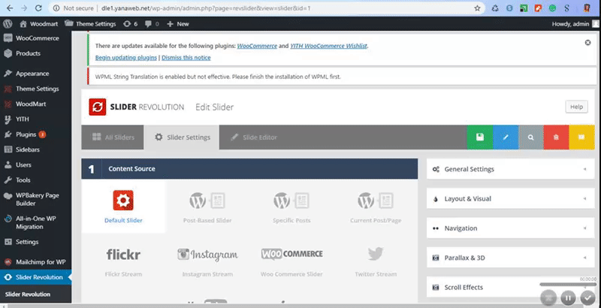
Task: Open YITH WooCommerce Wishlist link
Action: coord(328,46)
